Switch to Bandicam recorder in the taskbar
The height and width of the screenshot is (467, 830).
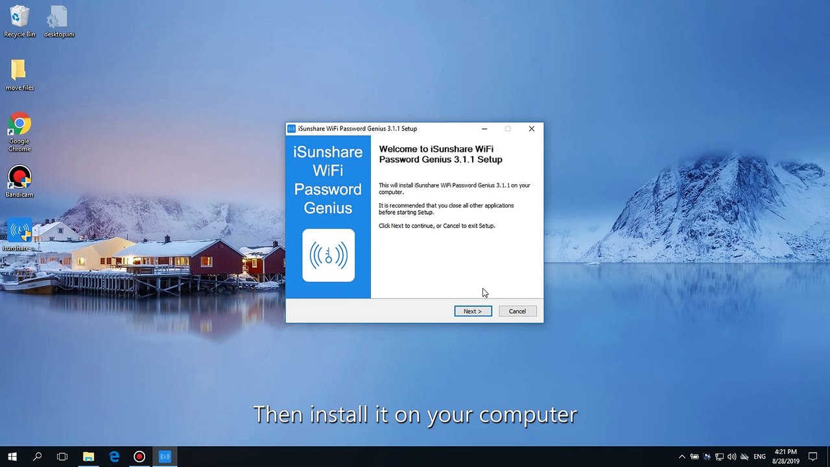click(x=139, y=457)
